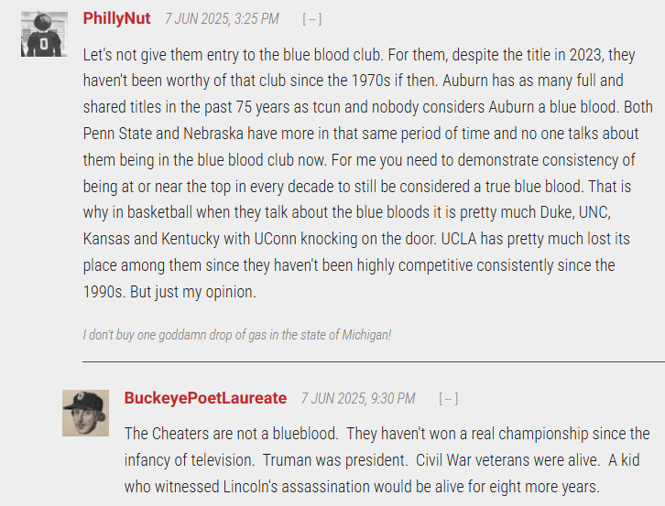Open PhillyNut's football player avatar
This screenshot has width=665, height=506.
click(44, 35)
